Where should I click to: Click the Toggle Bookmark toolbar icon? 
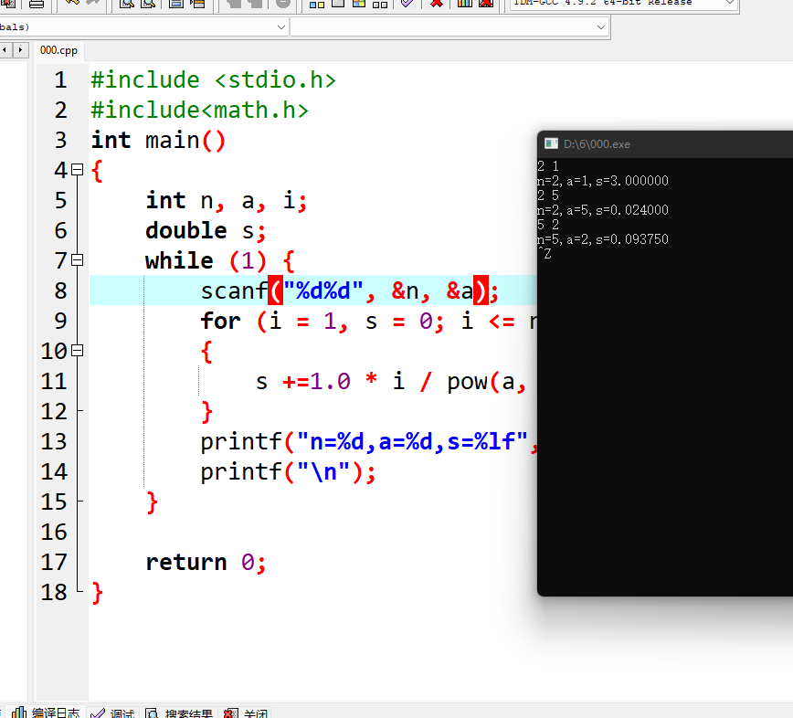click(x=176, y=4)
